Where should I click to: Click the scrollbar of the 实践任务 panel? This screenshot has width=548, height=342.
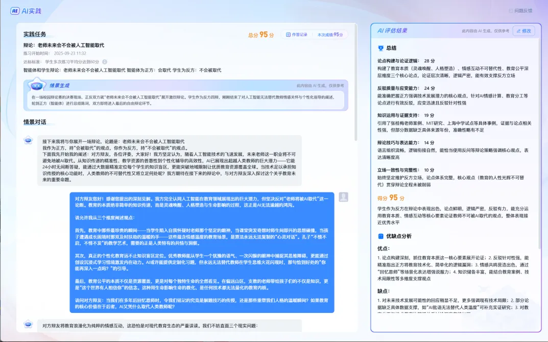pos(356,82)
